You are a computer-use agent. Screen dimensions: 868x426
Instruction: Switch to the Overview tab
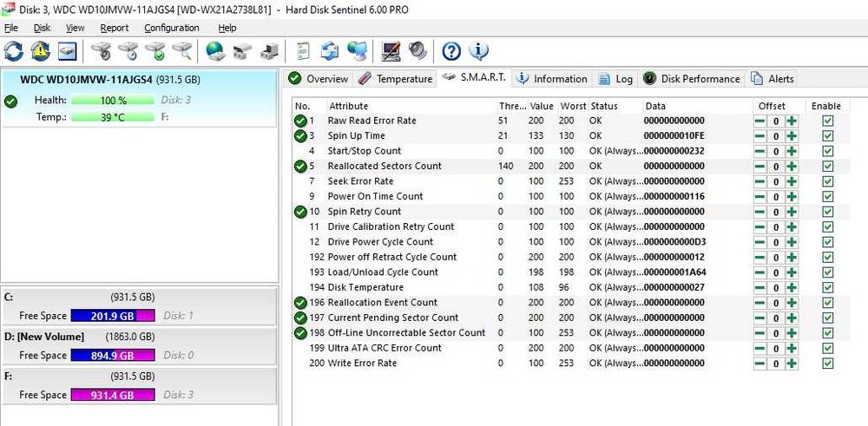pos(319,79)
